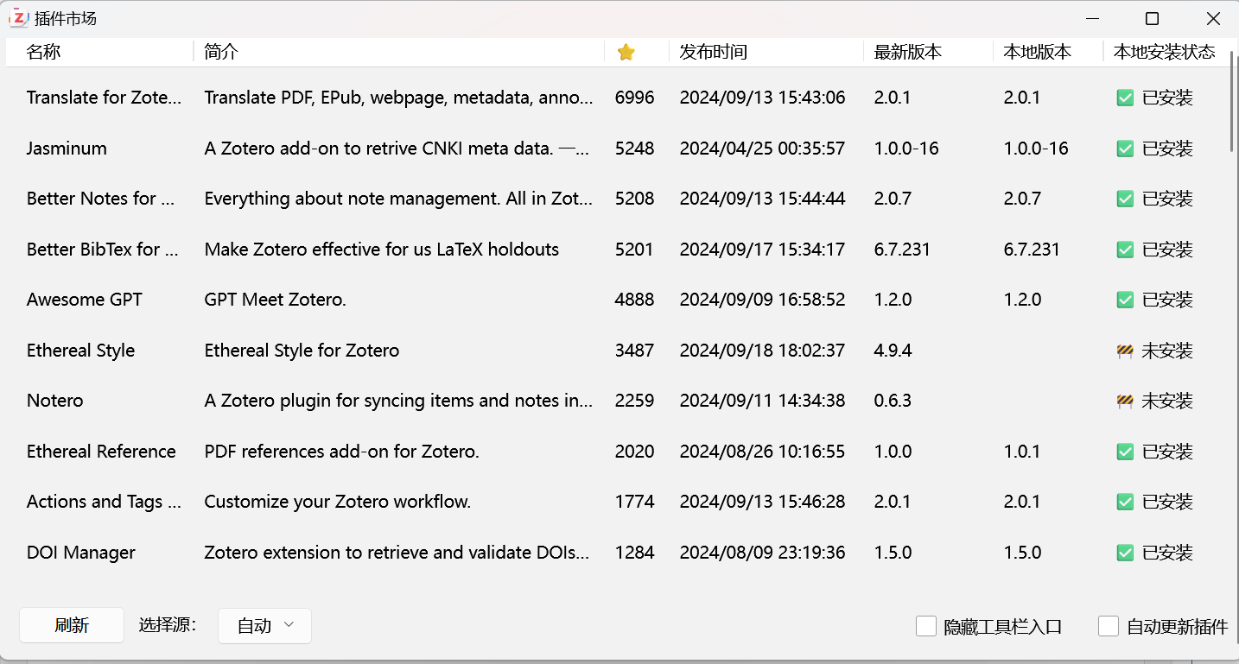This screenshot has height=664, width=1239.
Task: Enable the 隐藏工具栏入口 checkbox
Action: tap(926, 626)
